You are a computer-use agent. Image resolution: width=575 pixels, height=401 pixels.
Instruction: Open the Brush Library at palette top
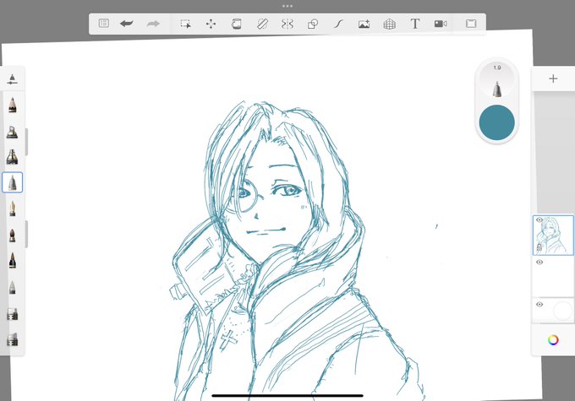coord(12,79)
